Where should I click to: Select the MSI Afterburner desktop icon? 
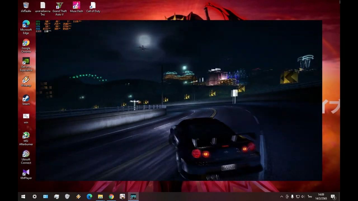click(x=26, y=135)
